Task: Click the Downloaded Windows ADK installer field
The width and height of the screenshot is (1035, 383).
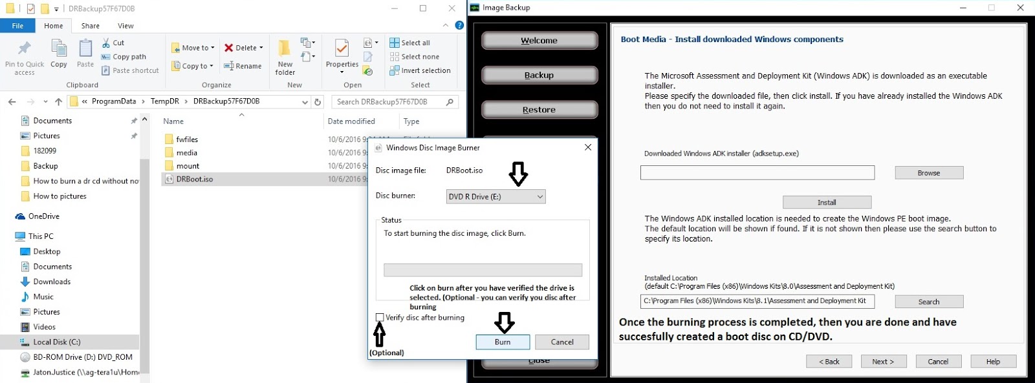Action: tap(757, 172)
